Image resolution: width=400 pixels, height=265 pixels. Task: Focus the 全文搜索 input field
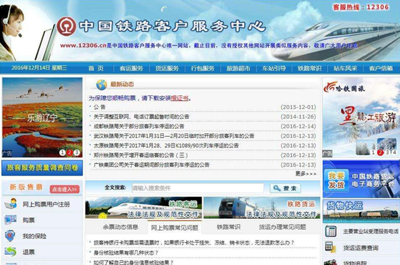coord(197,188)
